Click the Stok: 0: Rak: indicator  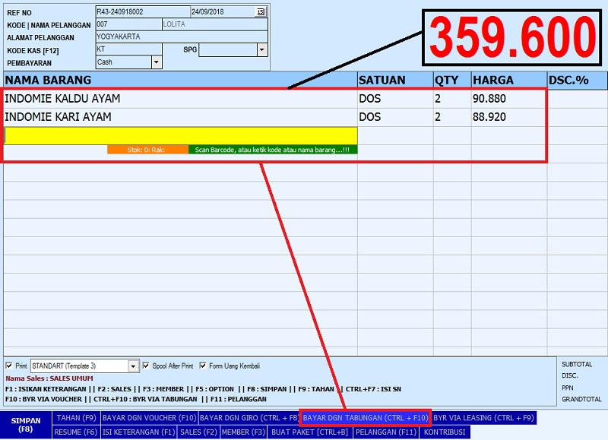click(147, 150)
